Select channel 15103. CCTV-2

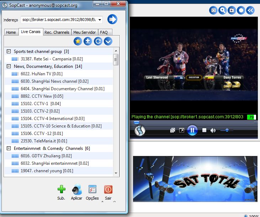(59, 111)
